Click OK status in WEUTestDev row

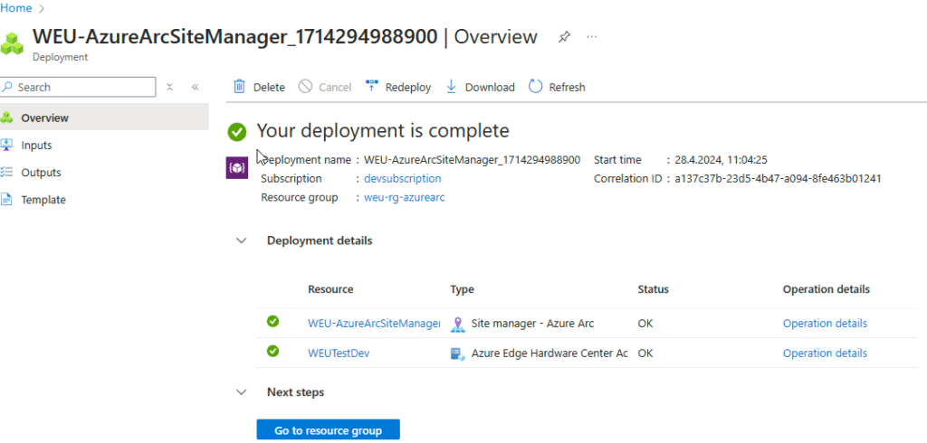[645, 353]
